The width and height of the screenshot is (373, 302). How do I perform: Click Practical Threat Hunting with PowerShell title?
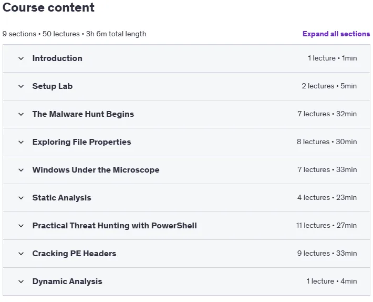pos(115,226)
